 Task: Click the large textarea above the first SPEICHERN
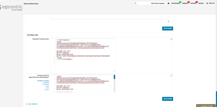coord(110,17)
